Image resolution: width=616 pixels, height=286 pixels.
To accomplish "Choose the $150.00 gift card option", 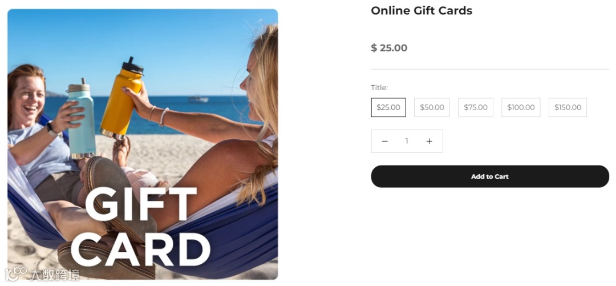I will point(568,107).
